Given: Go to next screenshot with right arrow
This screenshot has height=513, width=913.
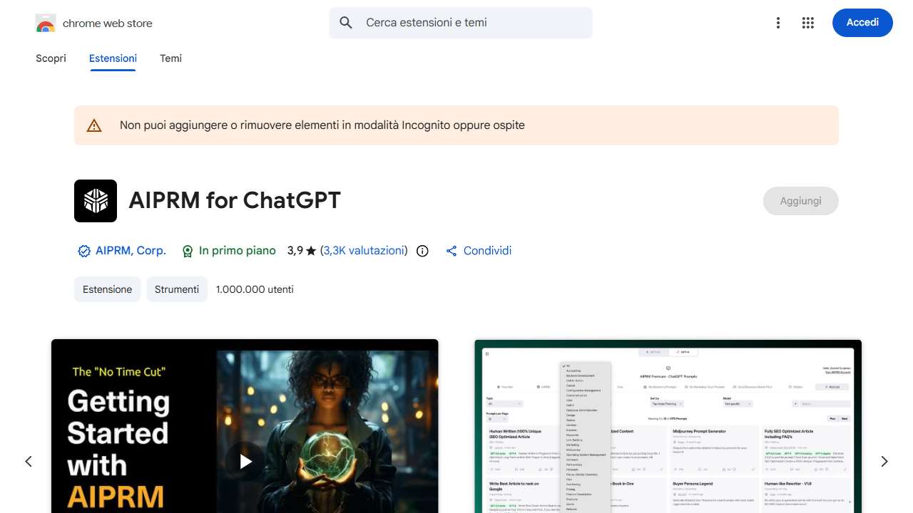Looking at the screenshot, I should 884,462.
